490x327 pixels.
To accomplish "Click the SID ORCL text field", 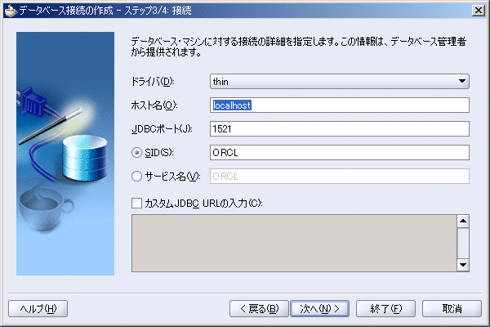I will point(340,152).
